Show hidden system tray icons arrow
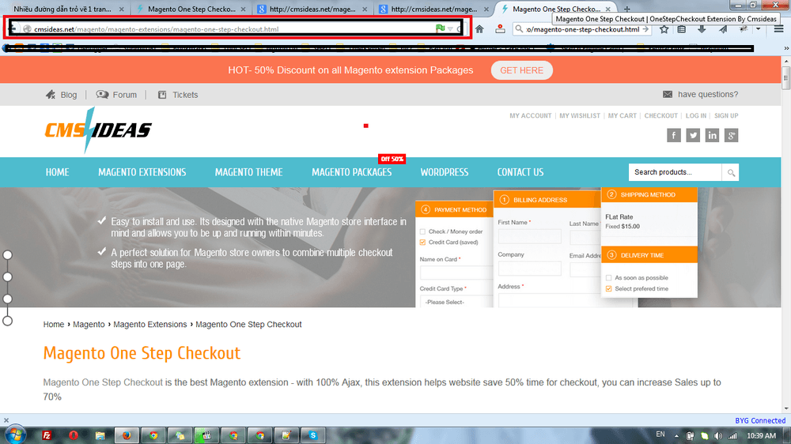The height and width of the screenshot is (444, 791). point(676,436)
